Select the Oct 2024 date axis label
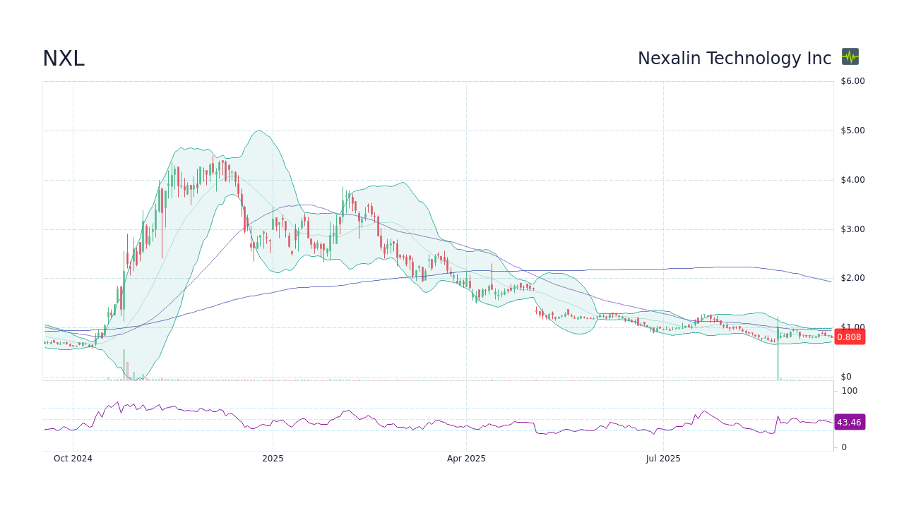 click(72, 458)
